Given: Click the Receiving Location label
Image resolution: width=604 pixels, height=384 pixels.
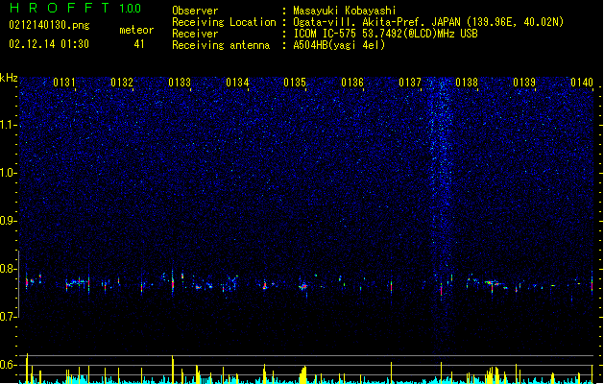Looking at the screenshot, I should [224, 22].
